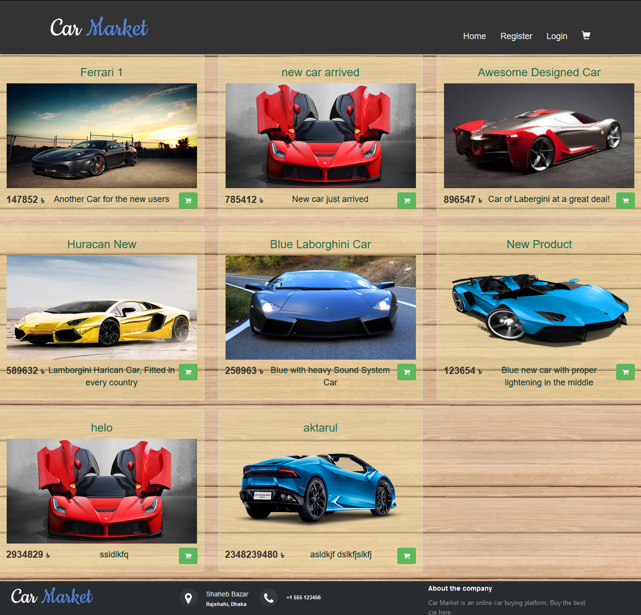Add aktarul car to cart
Image resolution: width=641 pixels, height=615 pixels.
click(406, 556)
